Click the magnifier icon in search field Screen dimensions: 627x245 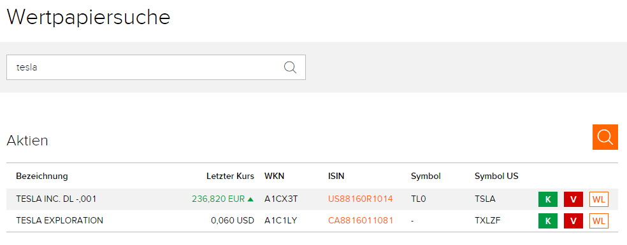click(x=290, y=67)
